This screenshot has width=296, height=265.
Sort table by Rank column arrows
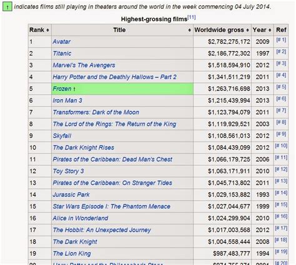click(47, 30)
